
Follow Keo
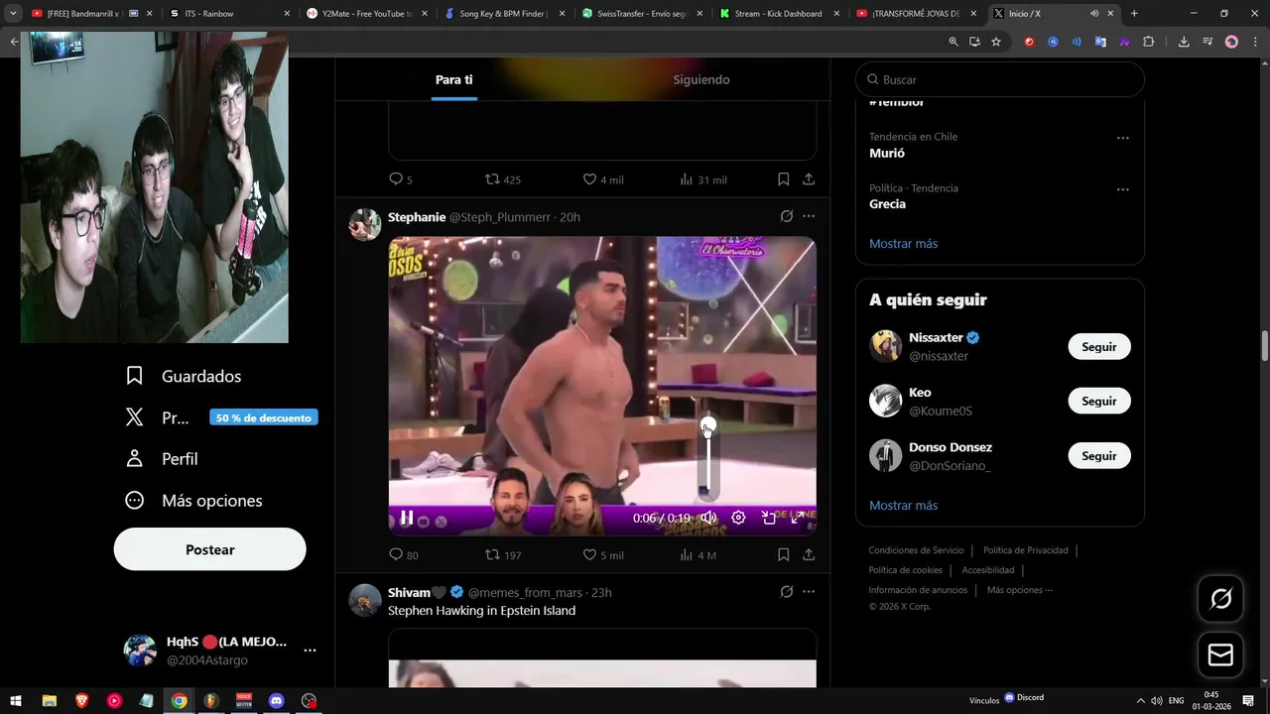(1099, 402)
